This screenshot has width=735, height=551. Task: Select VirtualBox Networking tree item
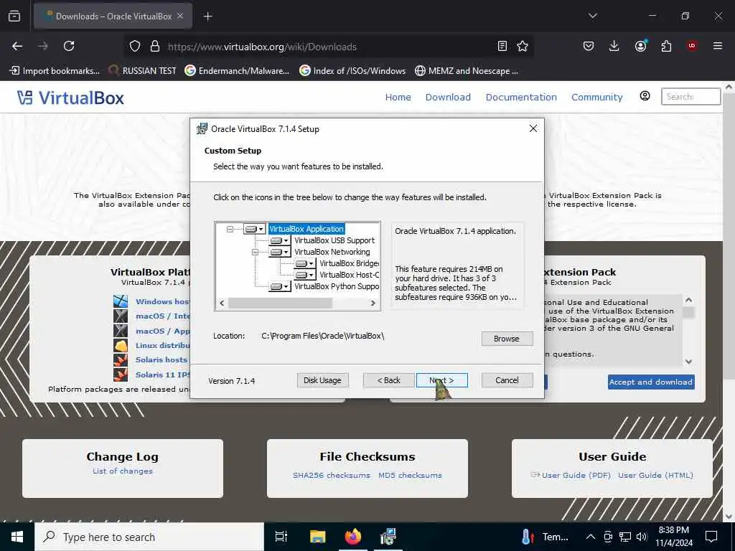(332, 252)
